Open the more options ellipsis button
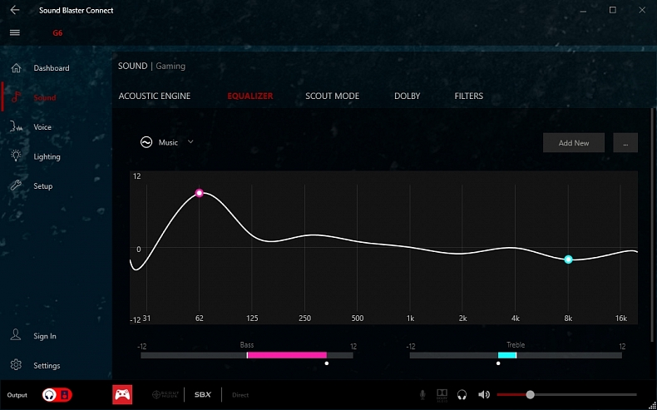 [x=625, y=143]
